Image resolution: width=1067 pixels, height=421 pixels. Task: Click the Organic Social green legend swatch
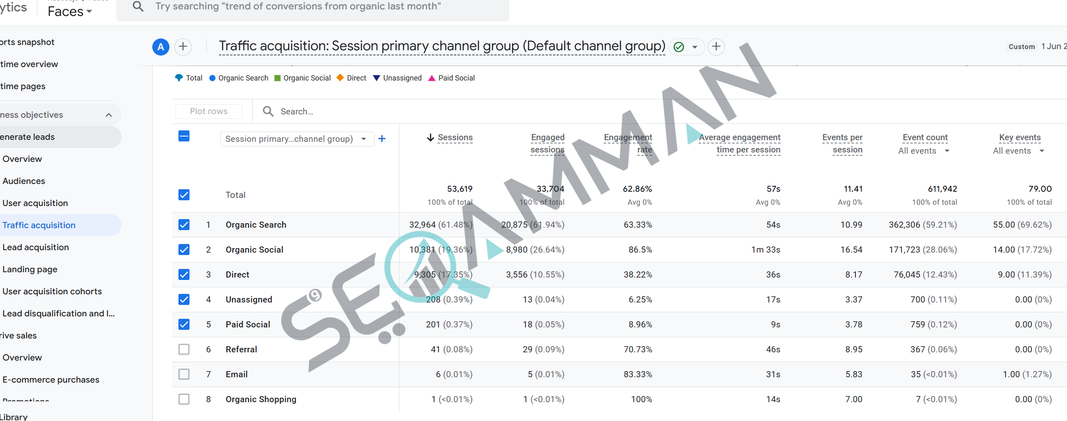277,78
